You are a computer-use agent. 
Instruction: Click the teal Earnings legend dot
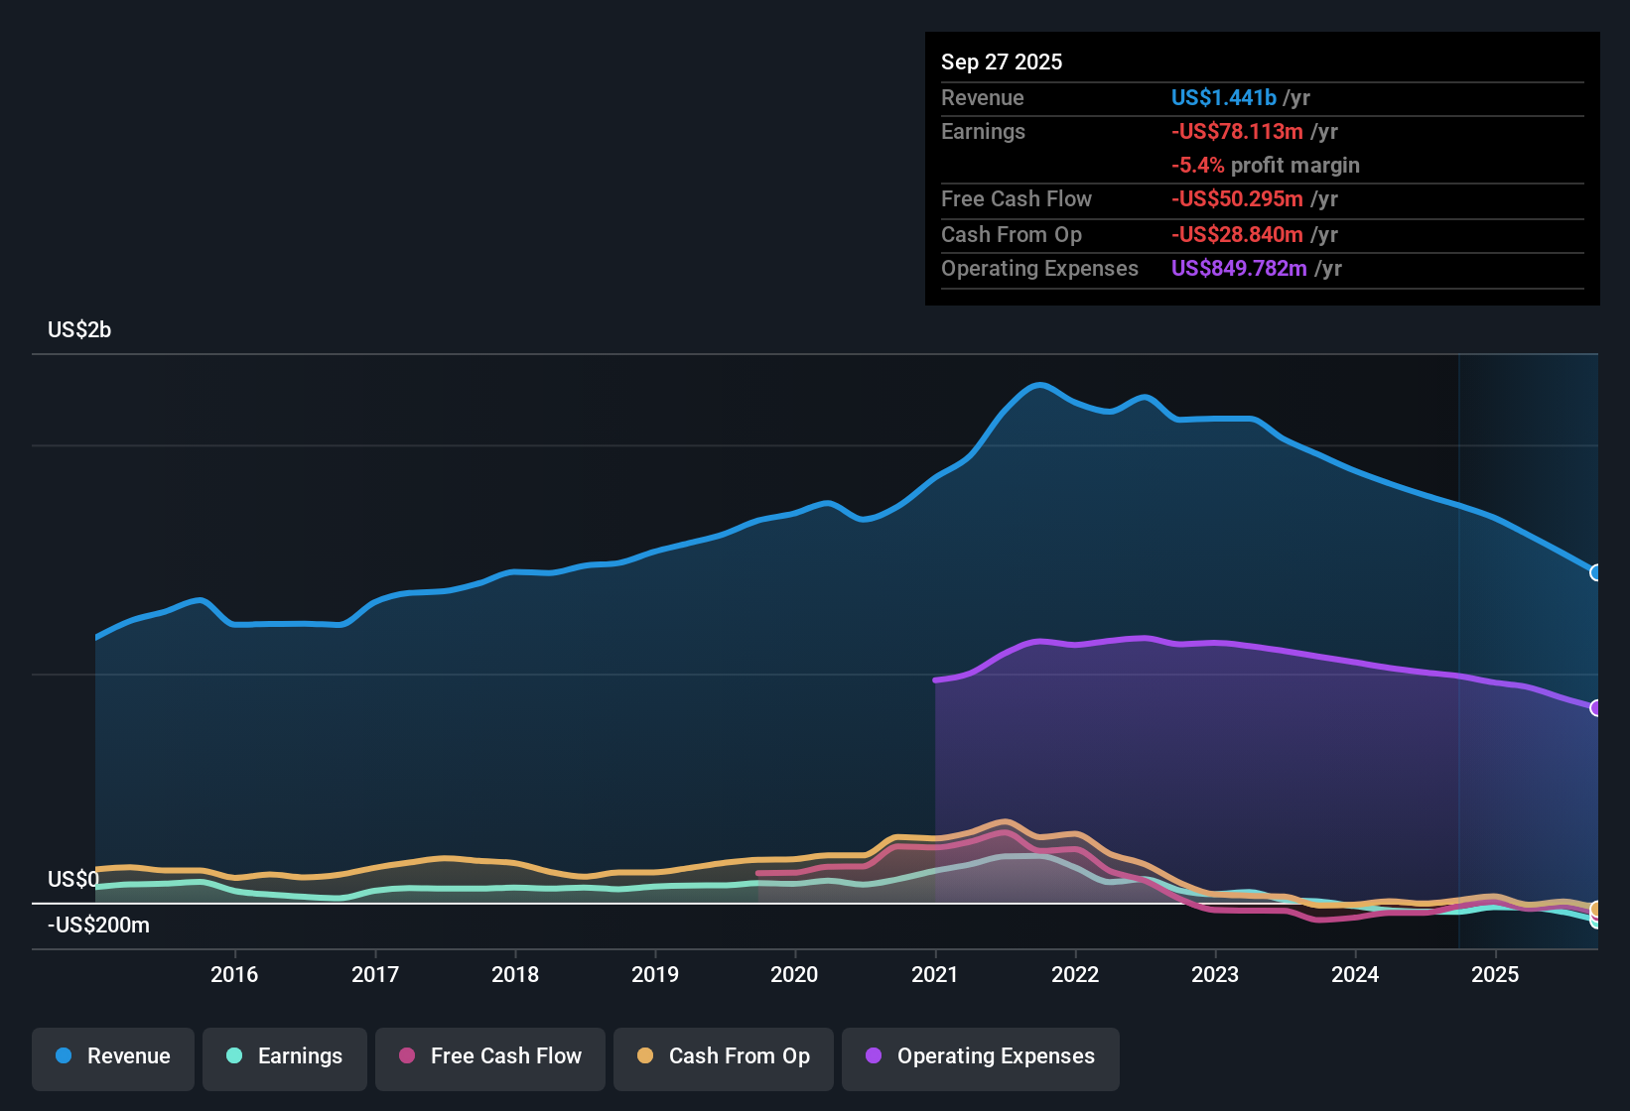point(234,1055)
